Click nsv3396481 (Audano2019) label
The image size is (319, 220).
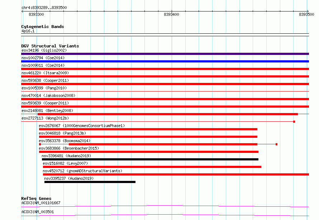66,156
